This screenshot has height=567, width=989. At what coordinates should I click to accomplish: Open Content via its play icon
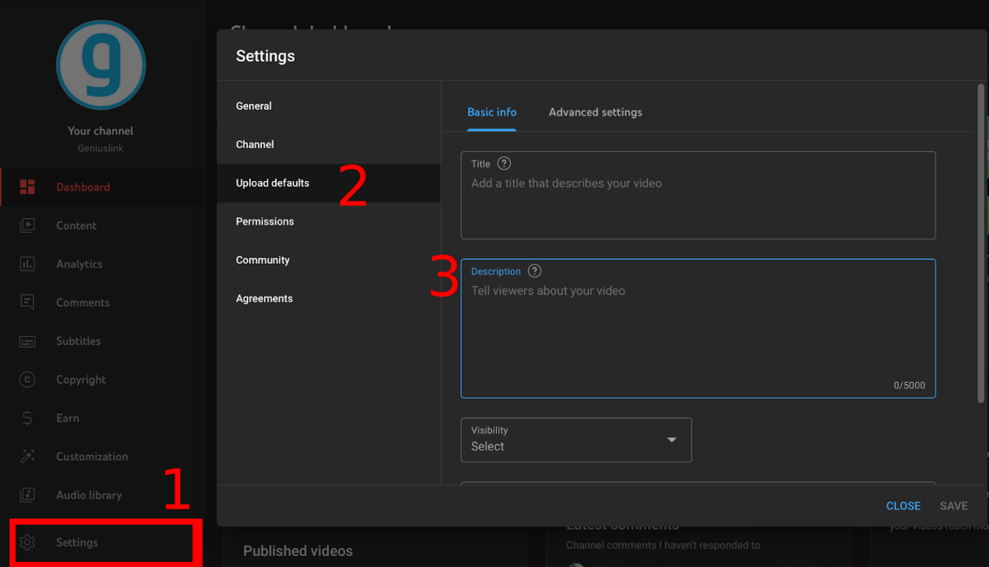(27, 226)
